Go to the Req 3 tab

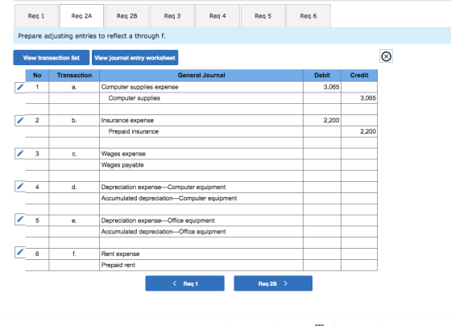(x=172, y=16)
